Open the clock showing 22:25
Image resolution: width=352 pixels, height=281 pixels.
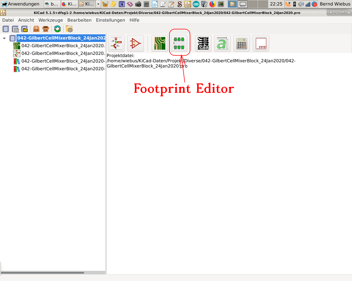(x=276, y=4)
